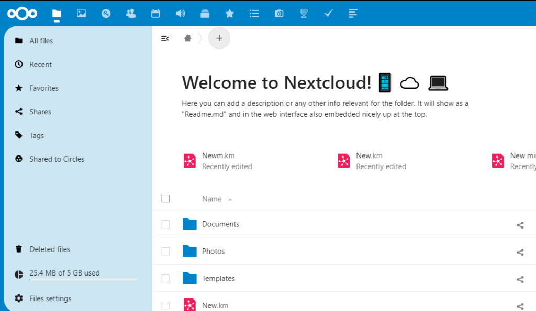This screenshot has height=311, width=536.
Task: Select the Photos row checkbox
Action: [165, 252]
